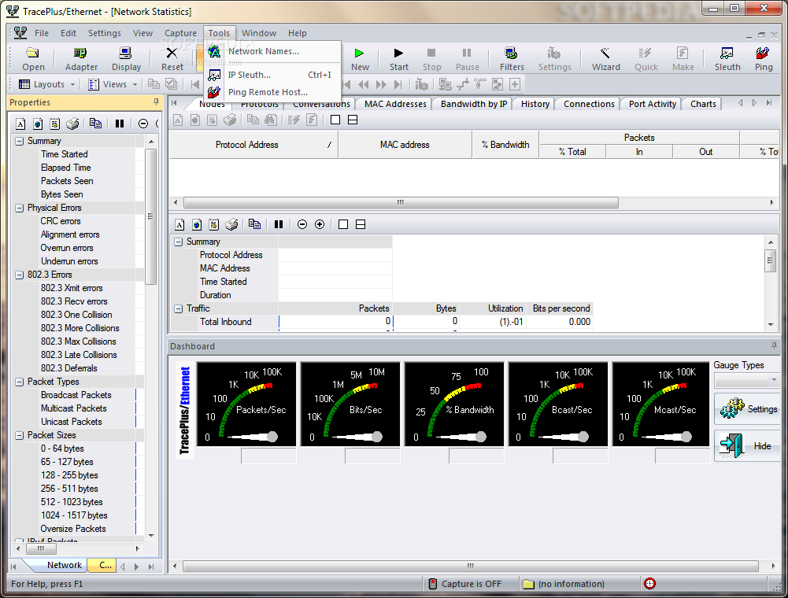Click the Packets/Sec gauge
The width and height of the screenshot is (788, 598).
point(246,404)
